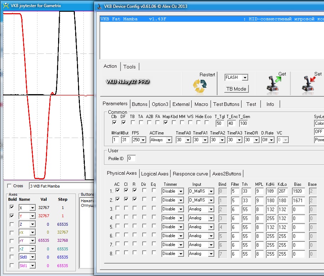This screenshot has width=324, height=276.
Task: Enable Bold checkbox for Sld0 axis
Action: (x=12, y=257)
